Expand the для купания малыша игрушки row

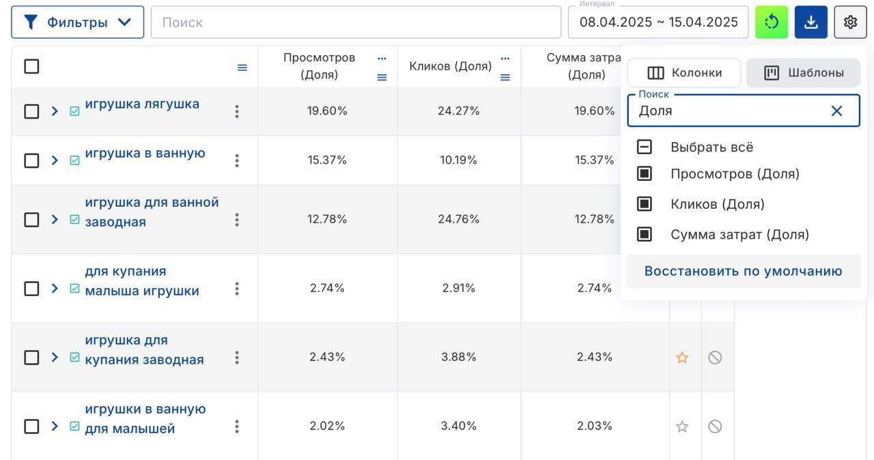point(55,289)
